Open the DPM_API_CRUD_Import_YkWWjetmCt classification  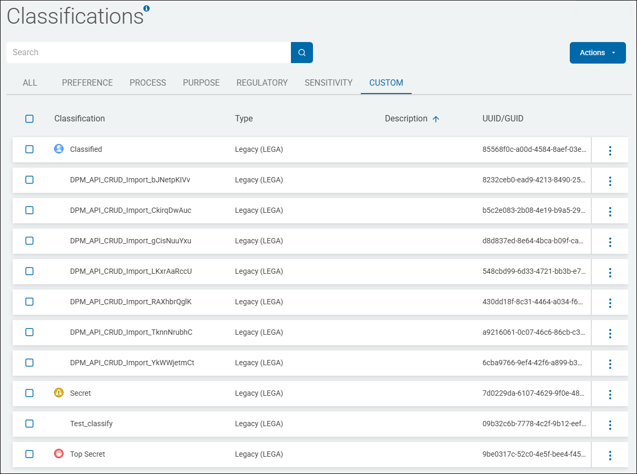[132, 363]
